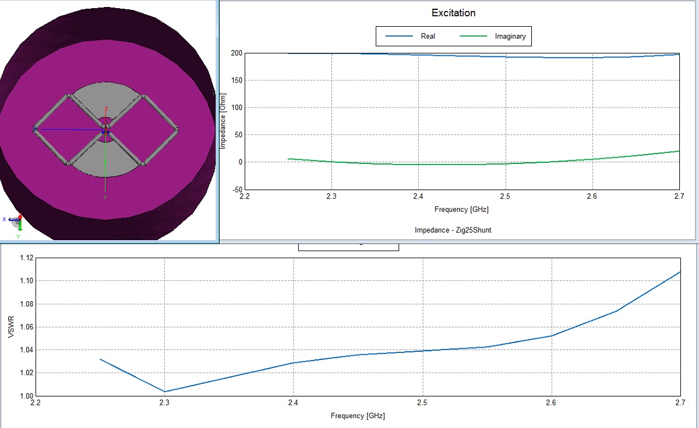
Task: Click the green Imaginary legend line sample
Action: pos(473,36)
